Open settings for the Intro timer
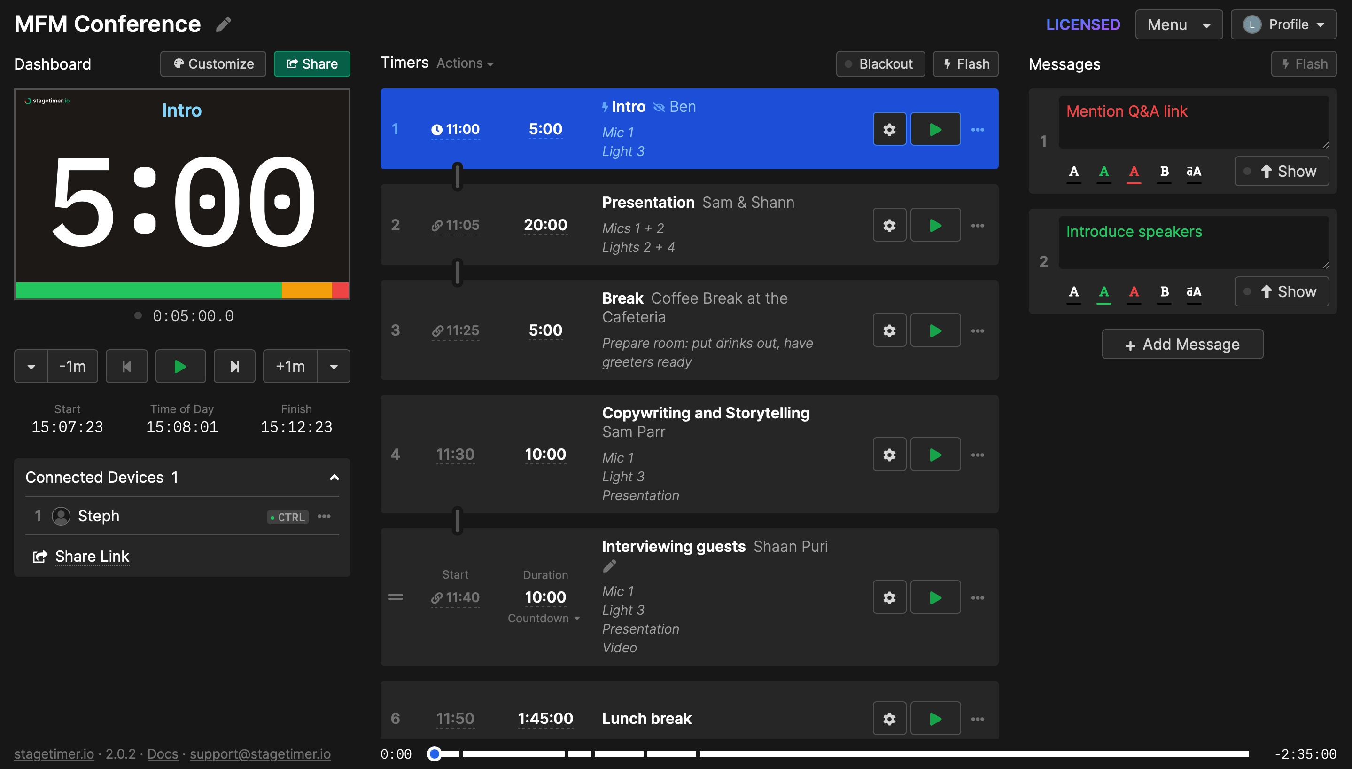Screen dimensions: 1352x769 click(x=889, y=128)
